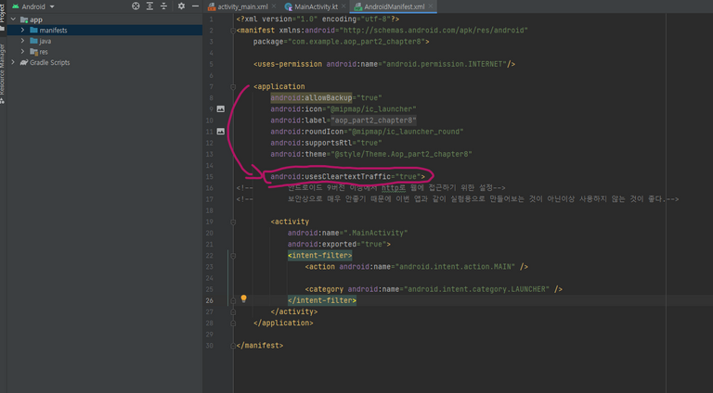This screenshot has height=393, width=713.
Task: Click line number 26 in the gutter
Action: (x=209, y=300)
